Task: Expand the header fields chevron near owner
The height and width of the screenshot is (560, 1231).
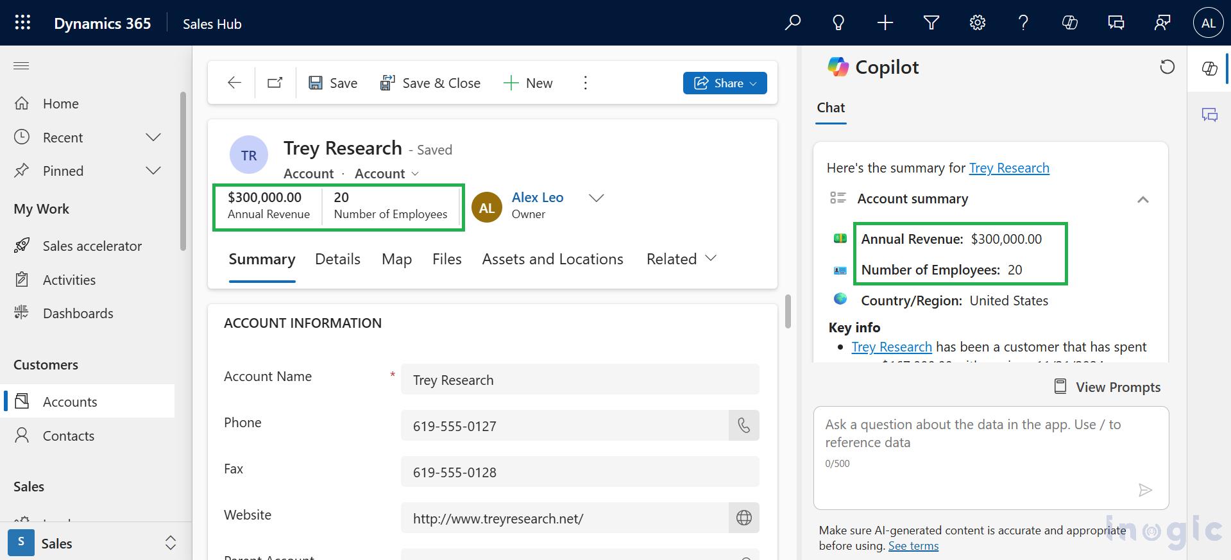Action: [597, 198]
